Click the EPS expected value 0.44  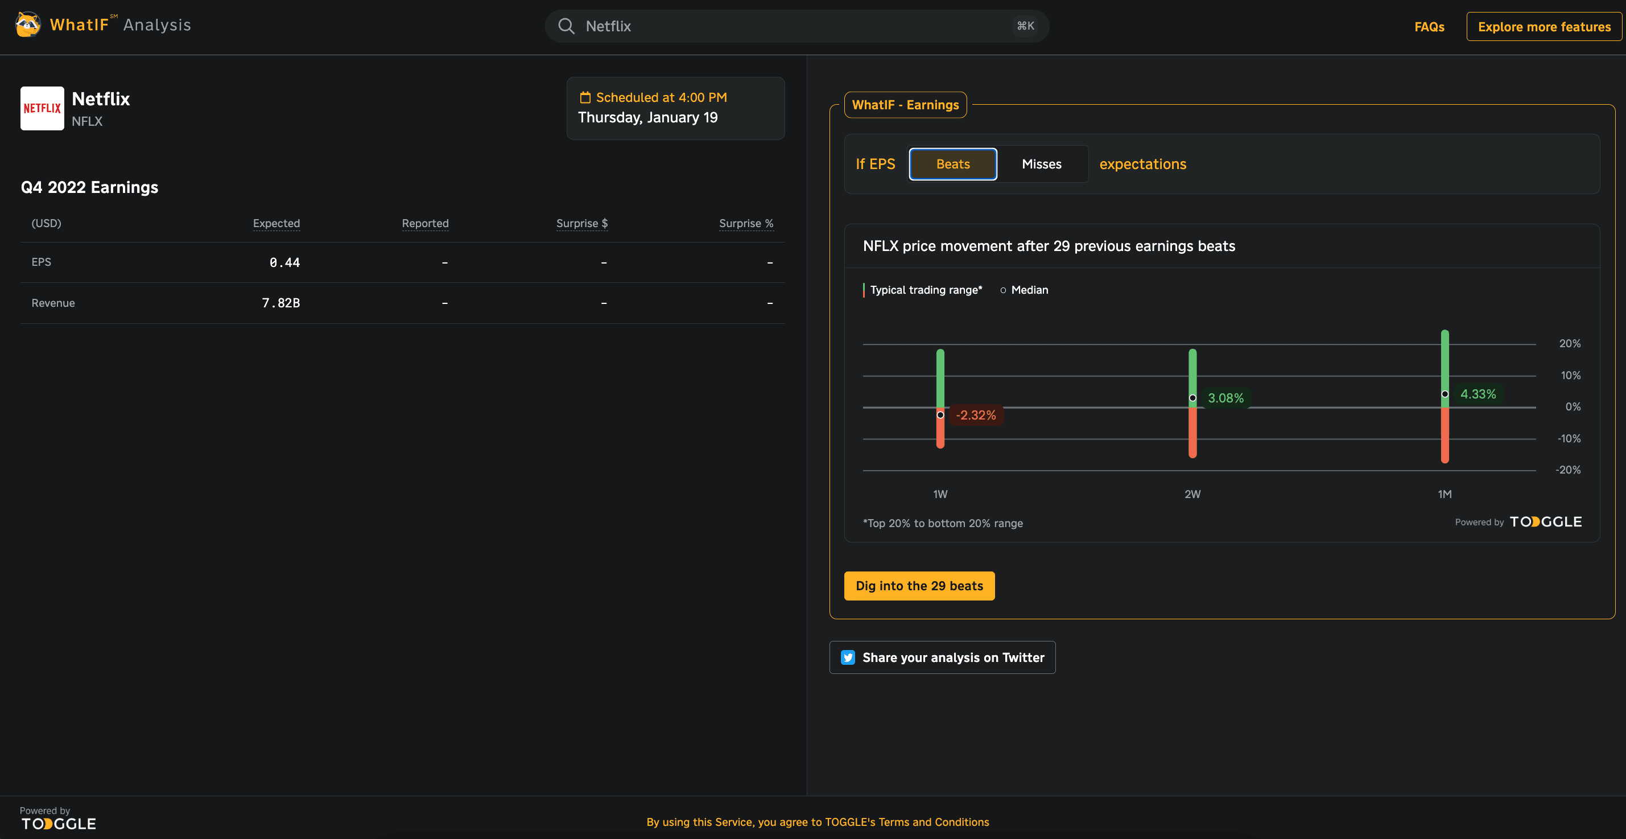pos(284,262)
